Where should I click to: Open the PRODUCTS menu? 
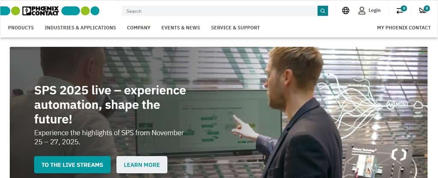[x=21, y=28]
